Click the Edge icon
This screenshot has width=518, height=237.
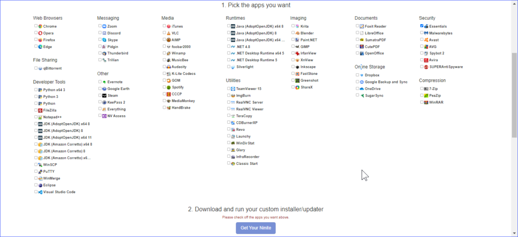coord(40,46)
